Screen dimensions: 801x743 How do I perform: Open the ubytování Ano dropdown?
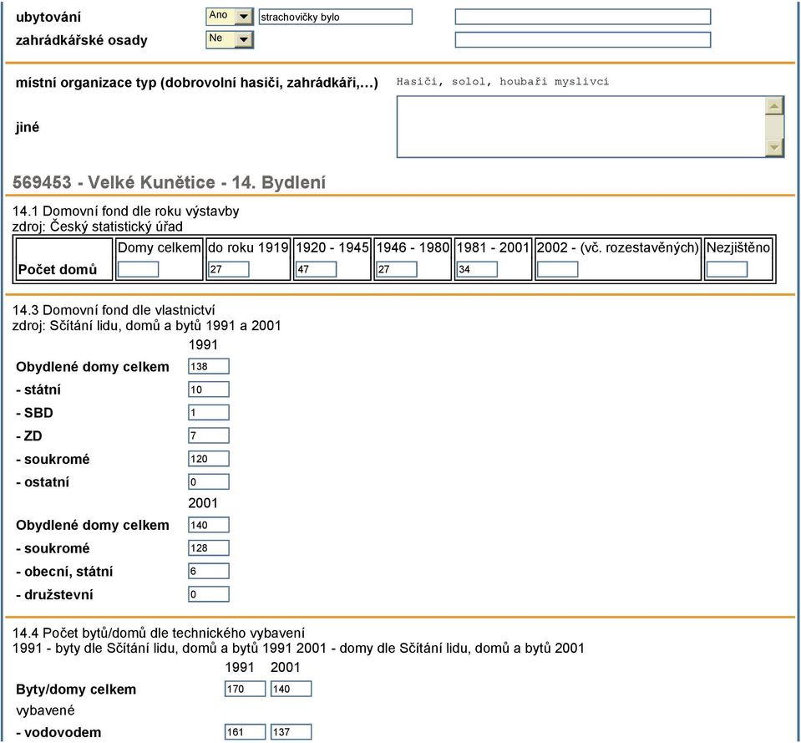230,17
